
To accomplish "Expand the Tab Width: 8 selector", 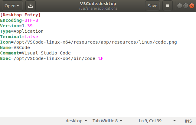I will [107, 121].
